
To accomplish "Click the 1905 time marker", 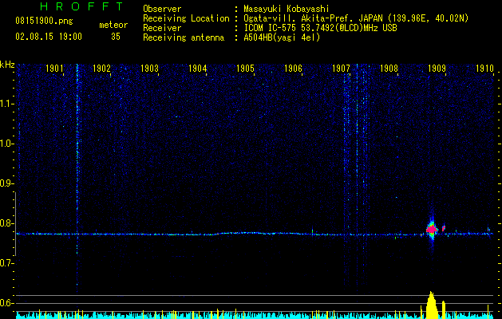I will (245, 69).
